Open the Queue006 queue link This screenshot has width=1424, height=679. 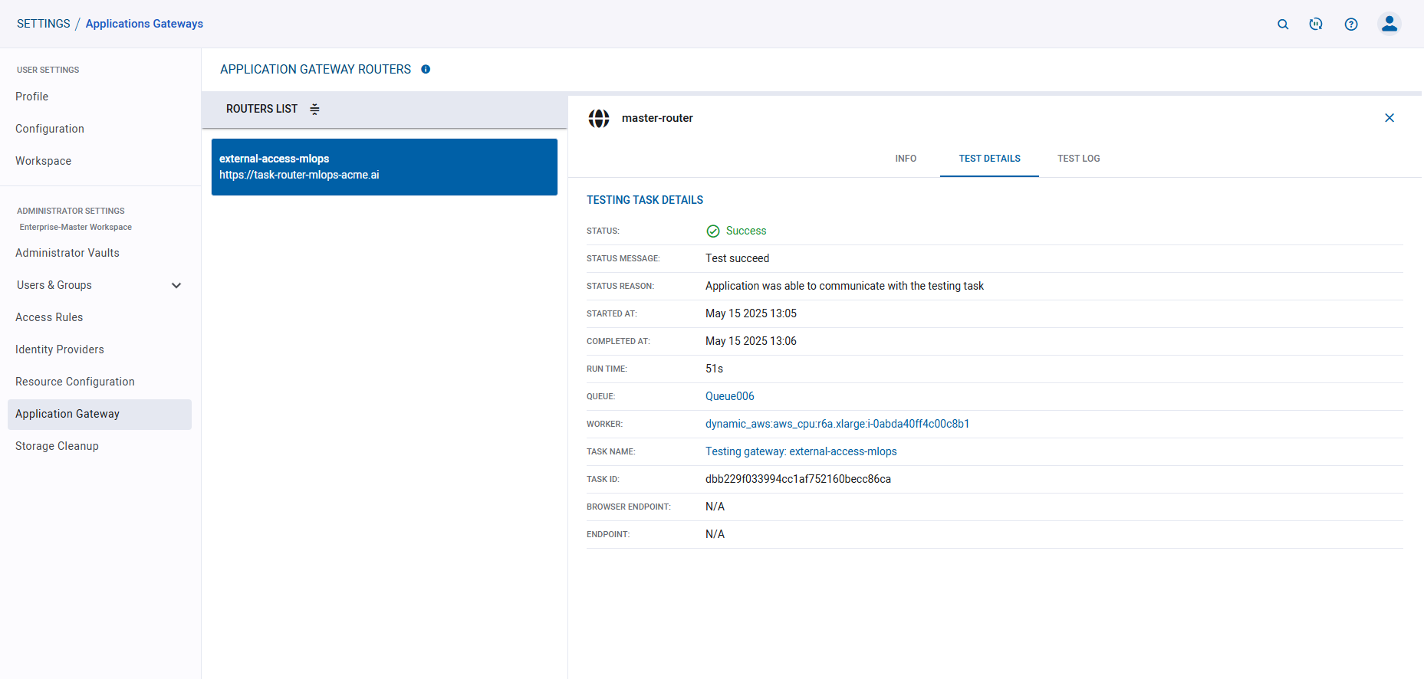[729, 396]
